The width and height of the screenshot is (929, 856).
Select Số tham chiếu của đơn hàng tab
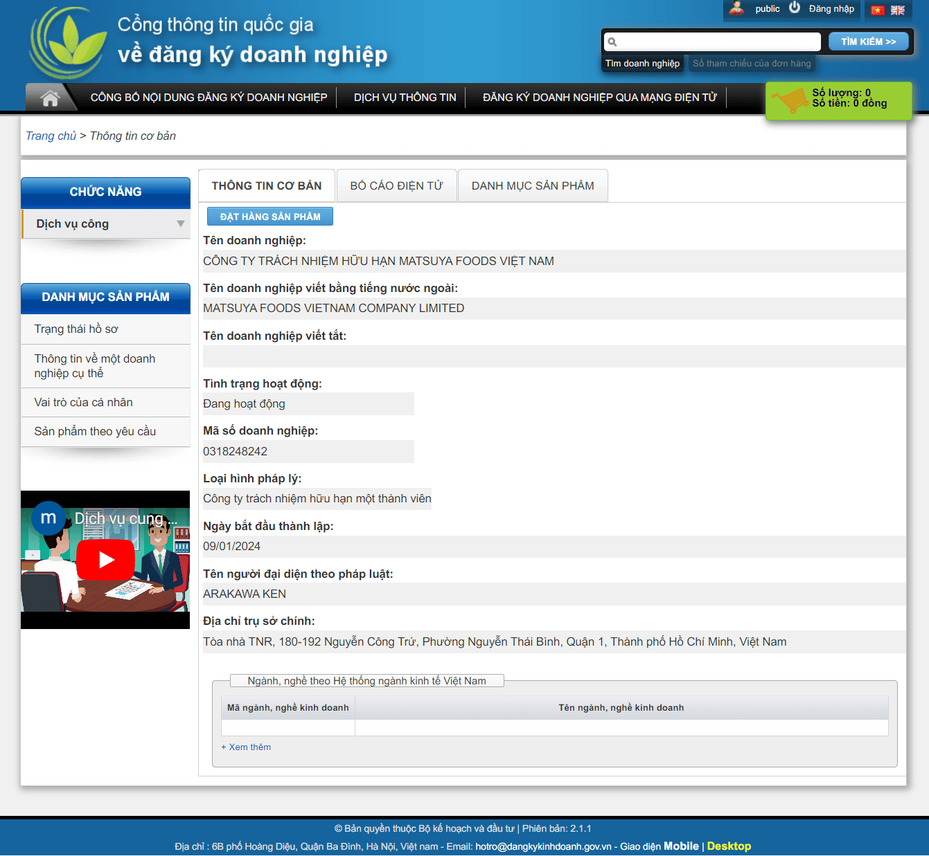(x=752, y=63)
